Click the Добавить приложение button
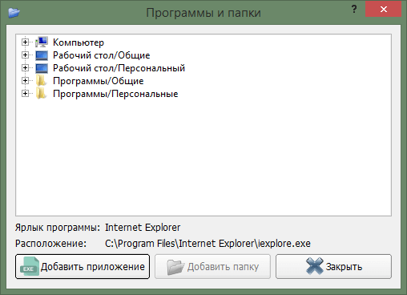Screen dimensions: 407x295 [83, 266]
